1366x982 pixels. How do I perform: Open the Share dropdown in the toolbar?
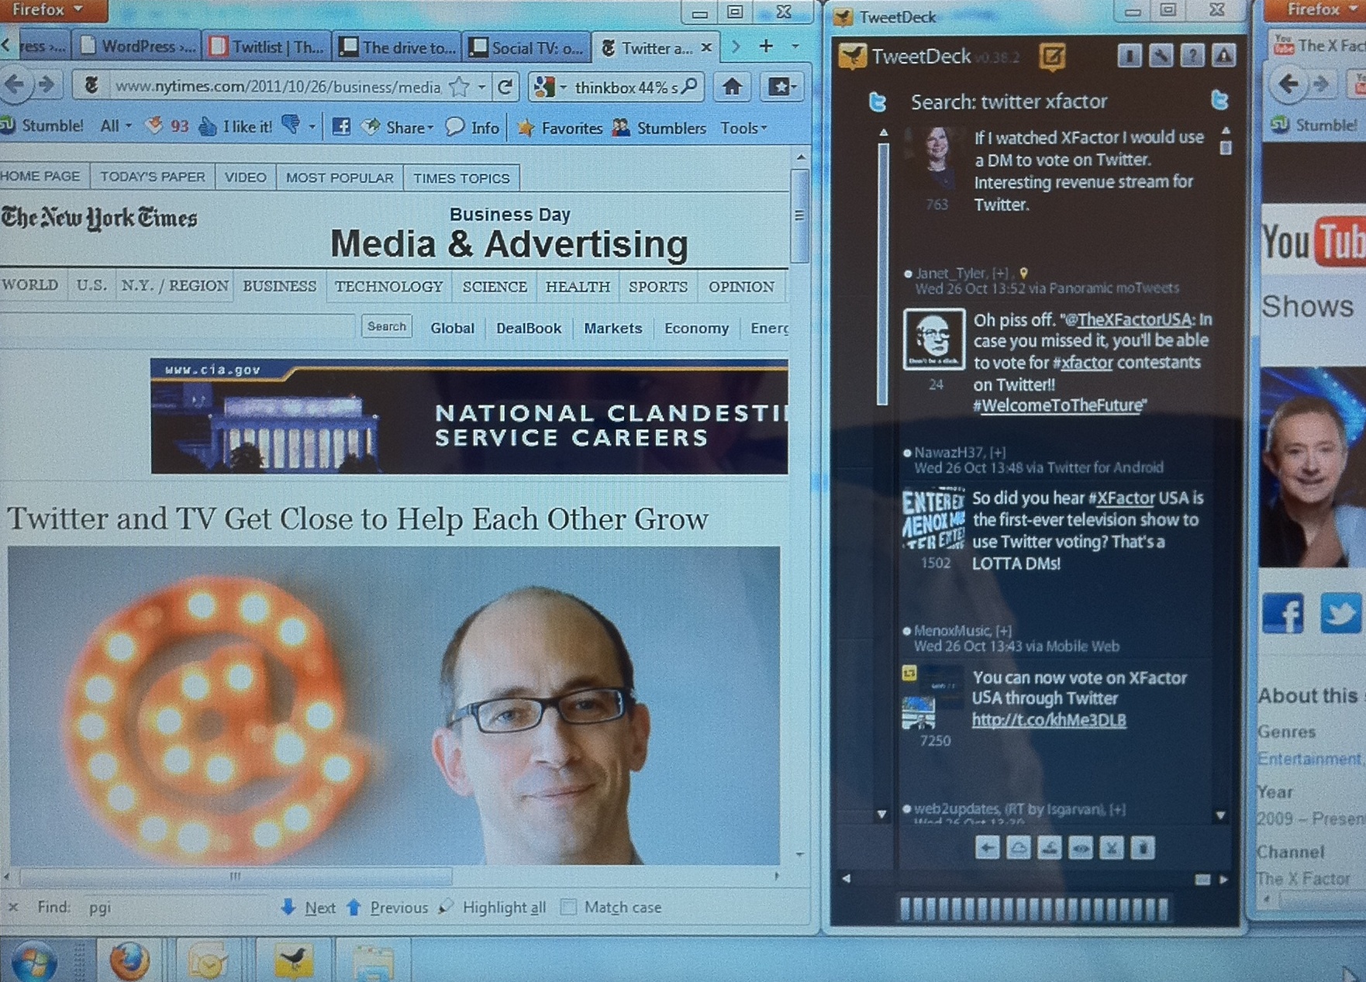(398, 127)
